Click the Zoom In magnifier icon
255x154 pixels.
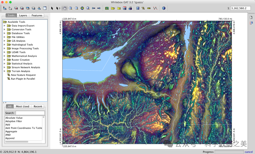71,8
